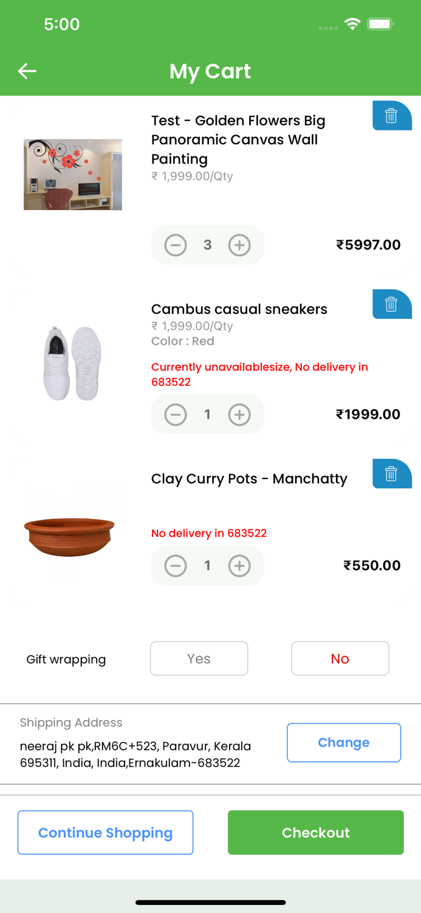Increase quantity of Clay Curry Pots
This screenshot has height=913, width=421.
click(x=240, y=565)
